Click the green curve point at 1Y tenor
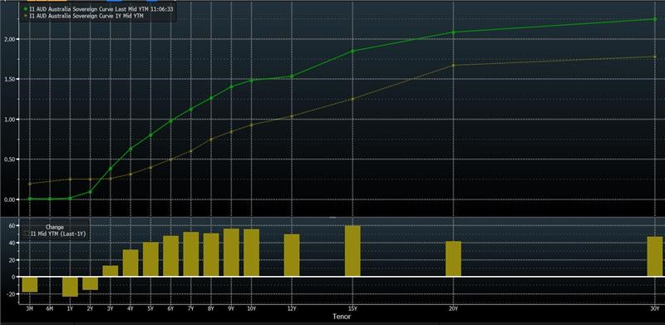The image size is (665, 325). pos(70,198)
